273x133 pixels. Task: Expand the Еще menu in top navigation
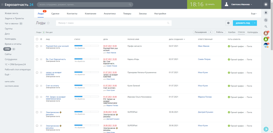coord(254,14)
